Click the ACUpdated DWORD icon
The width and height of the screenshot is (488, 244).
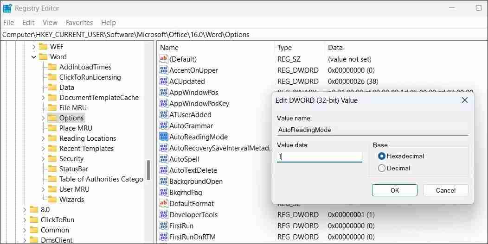163,81
